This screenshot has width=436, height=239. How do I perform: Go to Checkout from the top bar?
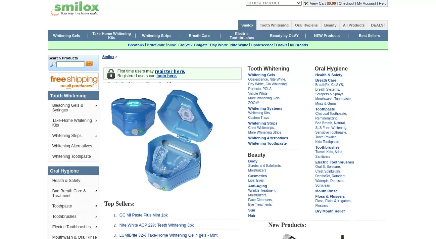click(x=346, y=3)
